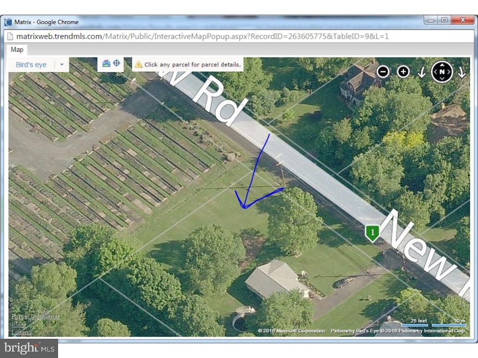Click the crosshair locate icon
Viewport: 478px width, 358px height.
(x=116, y=64)
